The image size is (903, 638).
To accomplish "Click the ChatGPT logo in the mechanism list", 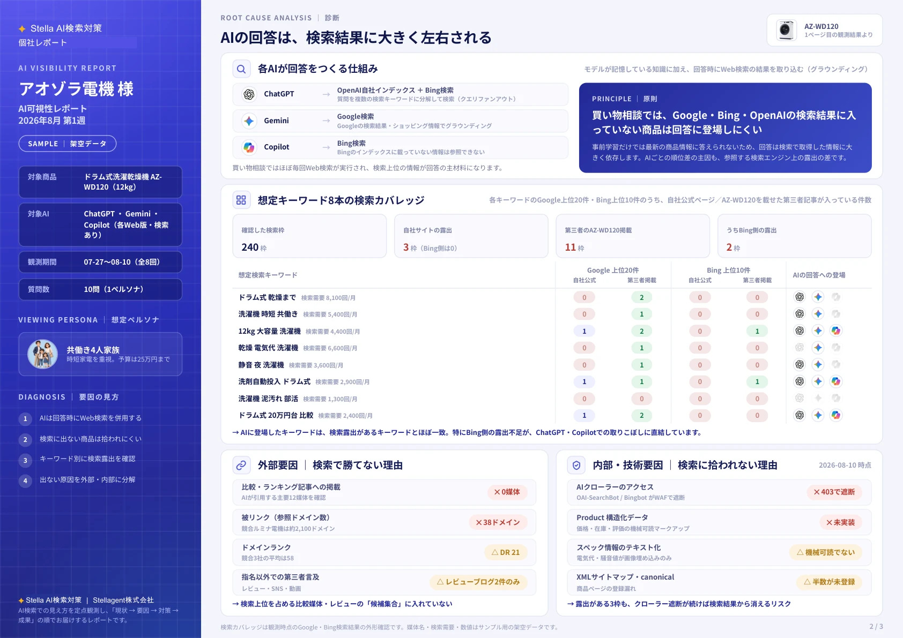I will (249, 94).
